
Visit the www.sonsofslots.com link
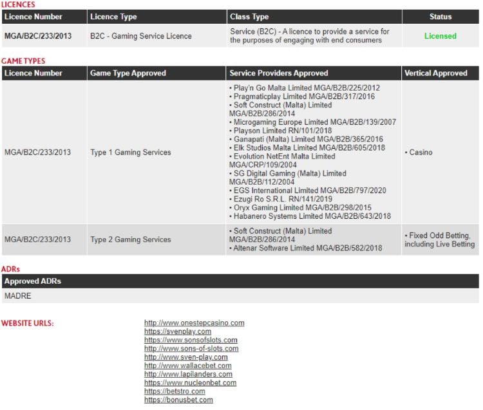tap(191, 340)
